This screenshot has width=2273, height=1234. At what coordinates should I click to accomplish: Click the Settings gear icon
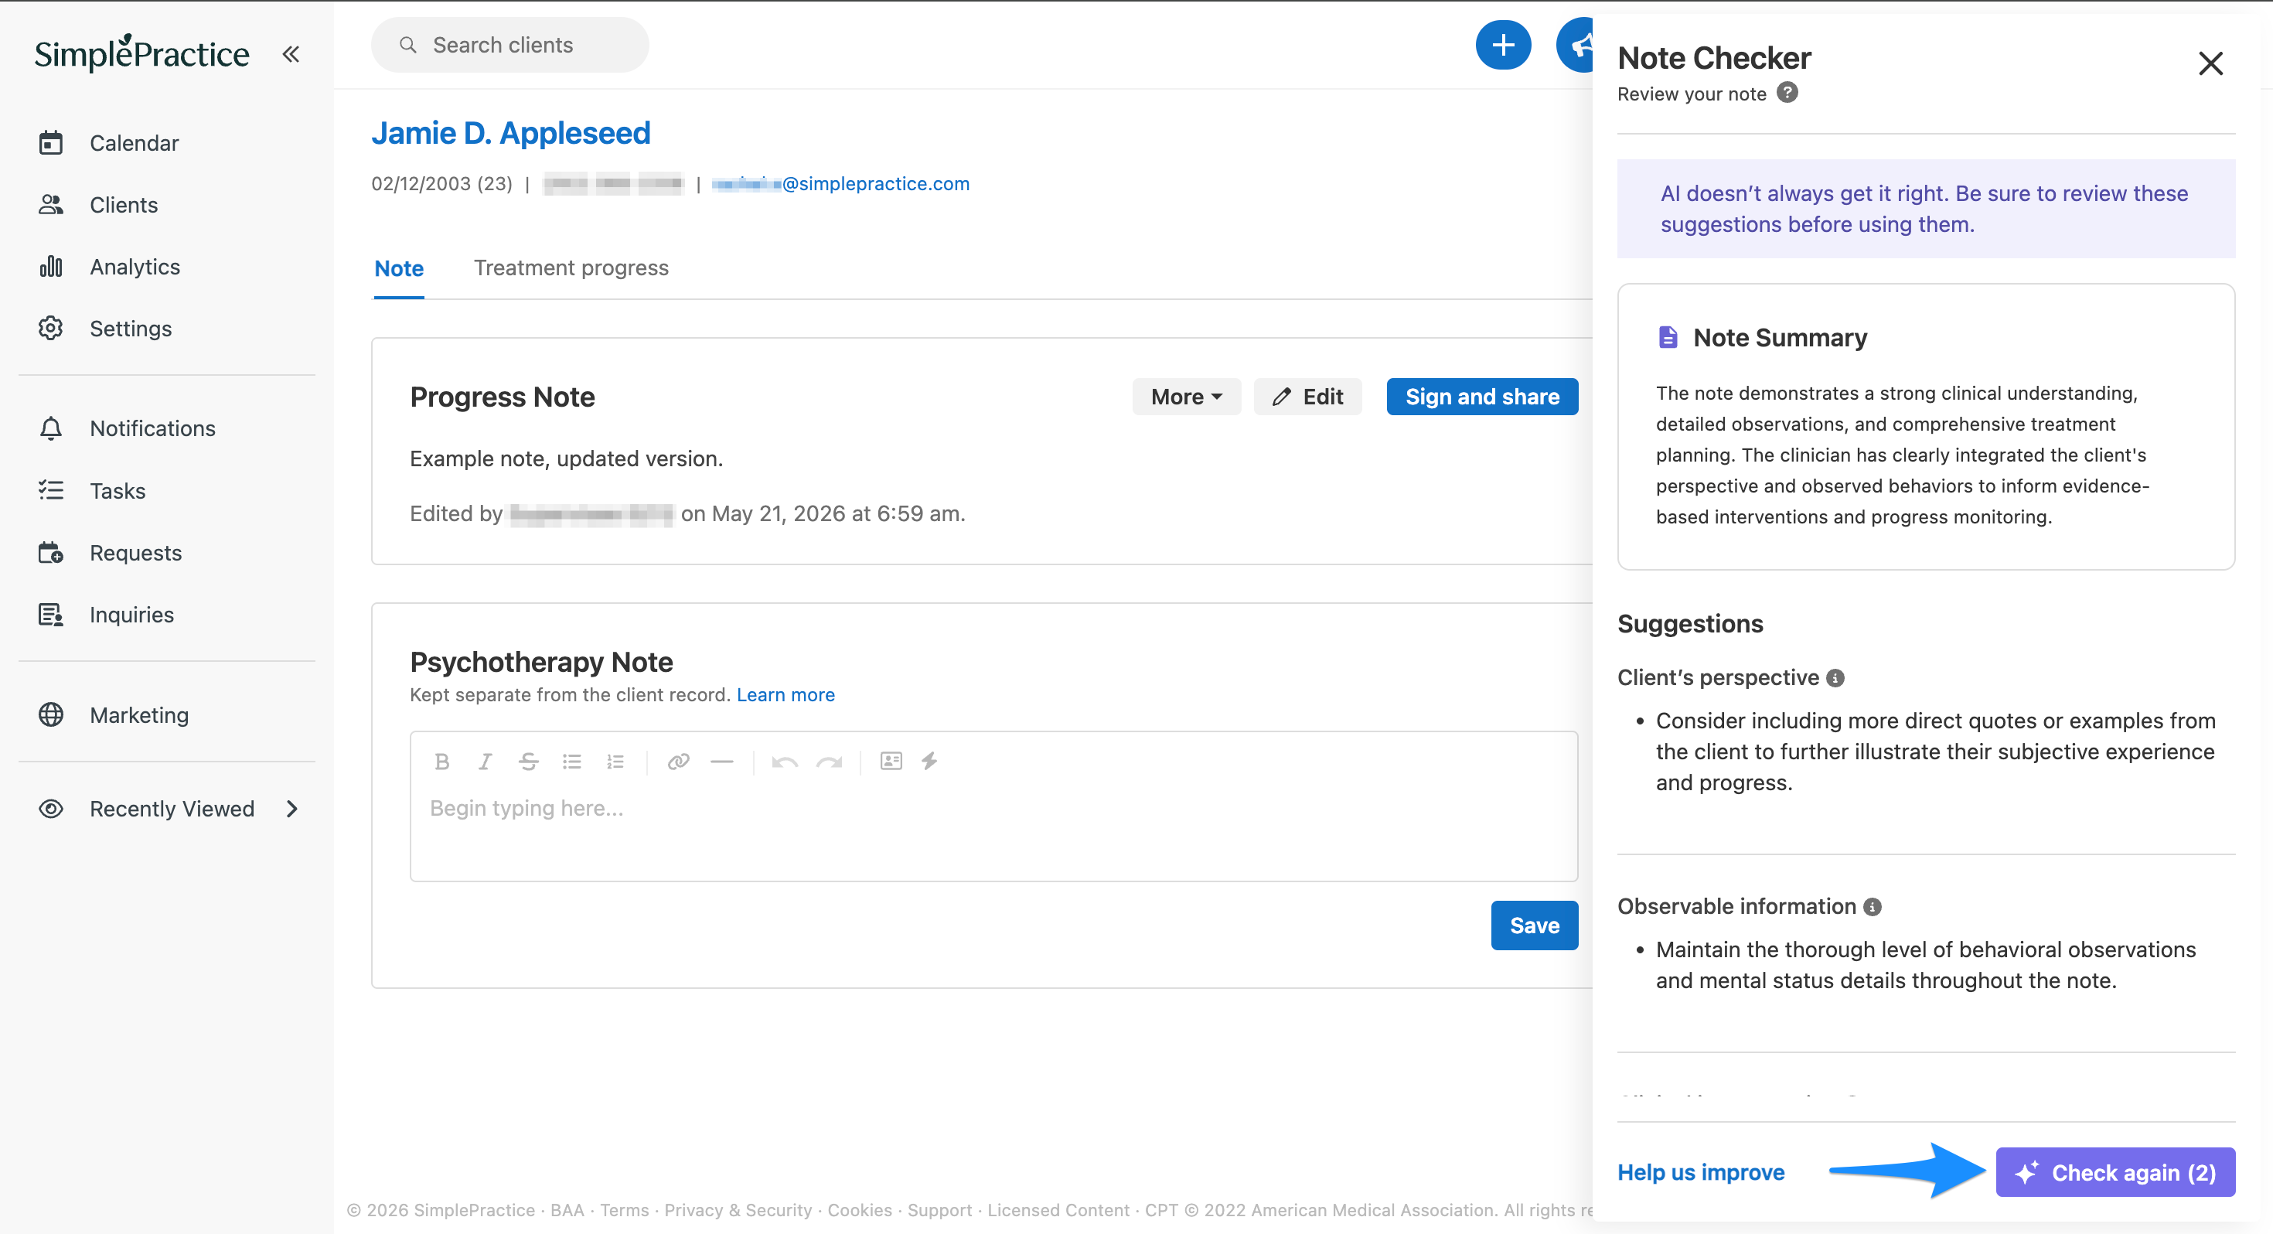pyautogui.click(x=51, y=329)
